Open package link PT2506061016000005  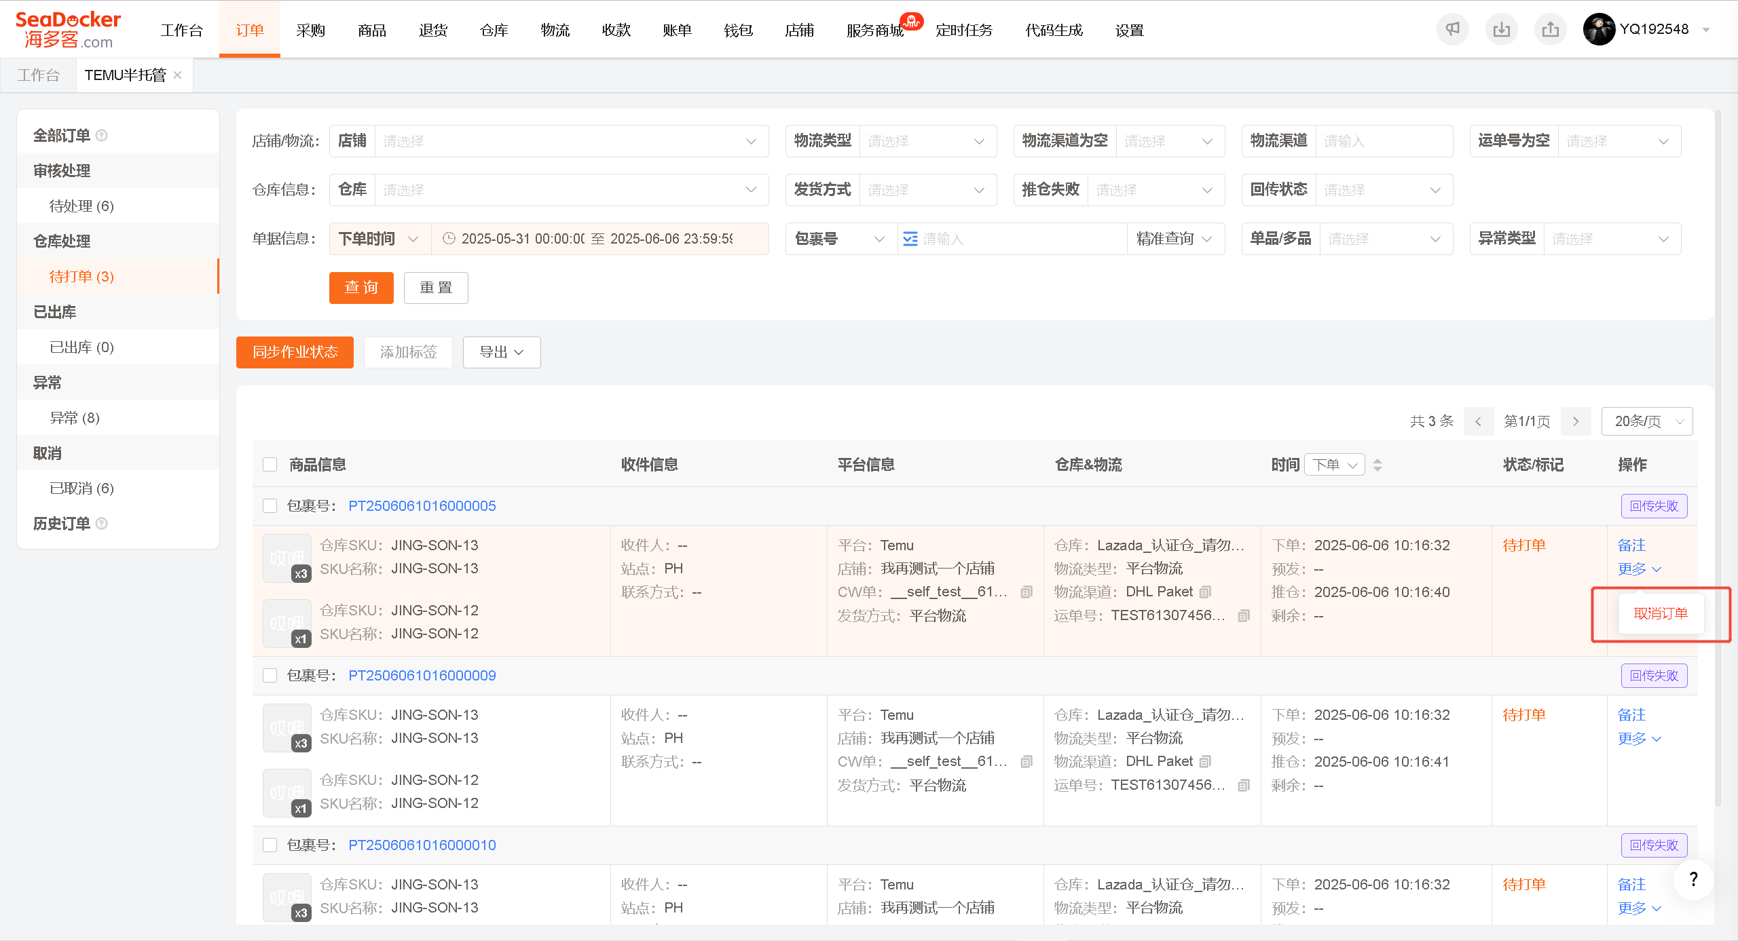pyautogui.click(x=422, y=506)
